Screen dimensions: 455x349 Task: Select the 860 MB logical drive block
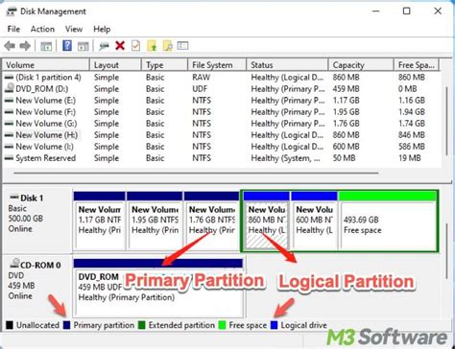(266, 220)
